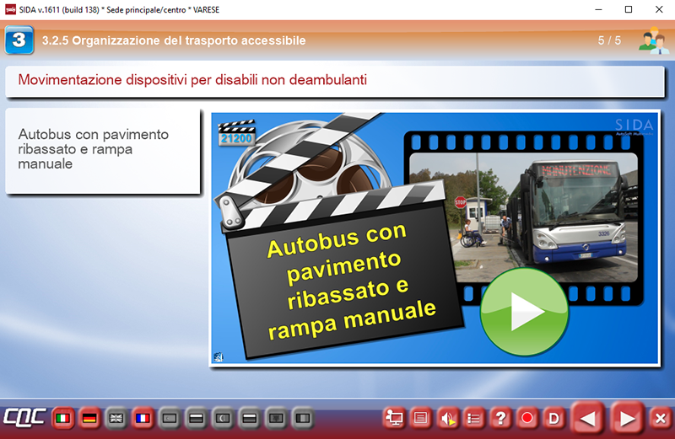Click the D button in bottom toolbar
Image resolution: width=675 pixels, height=439 pixels.
point(554,418)
